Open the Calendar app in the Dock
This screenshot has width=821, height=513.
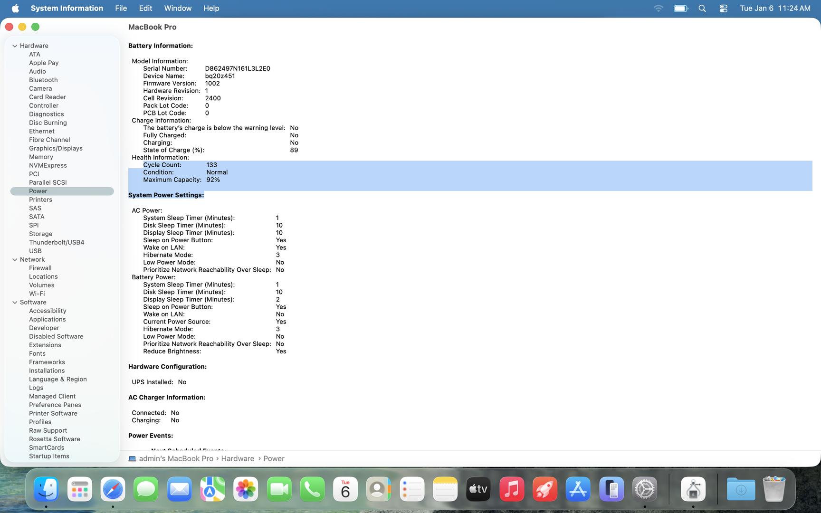[x=345, y=489]
